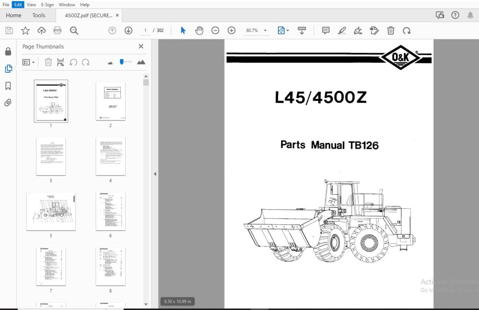This screenshot has width=479, height=310.
Task: Activate the Hand pan tool
Action: tap(199, 31)
